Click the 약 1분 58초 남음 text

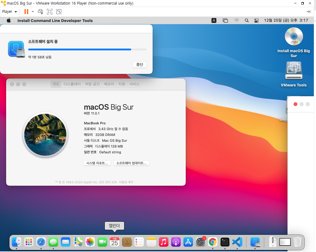(40, 57)
